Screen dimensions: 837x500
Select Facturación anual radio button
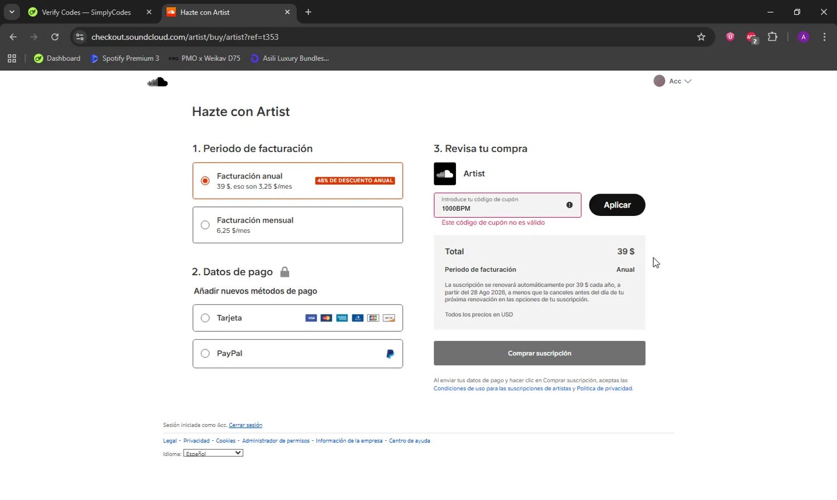[x=205, y=181]
